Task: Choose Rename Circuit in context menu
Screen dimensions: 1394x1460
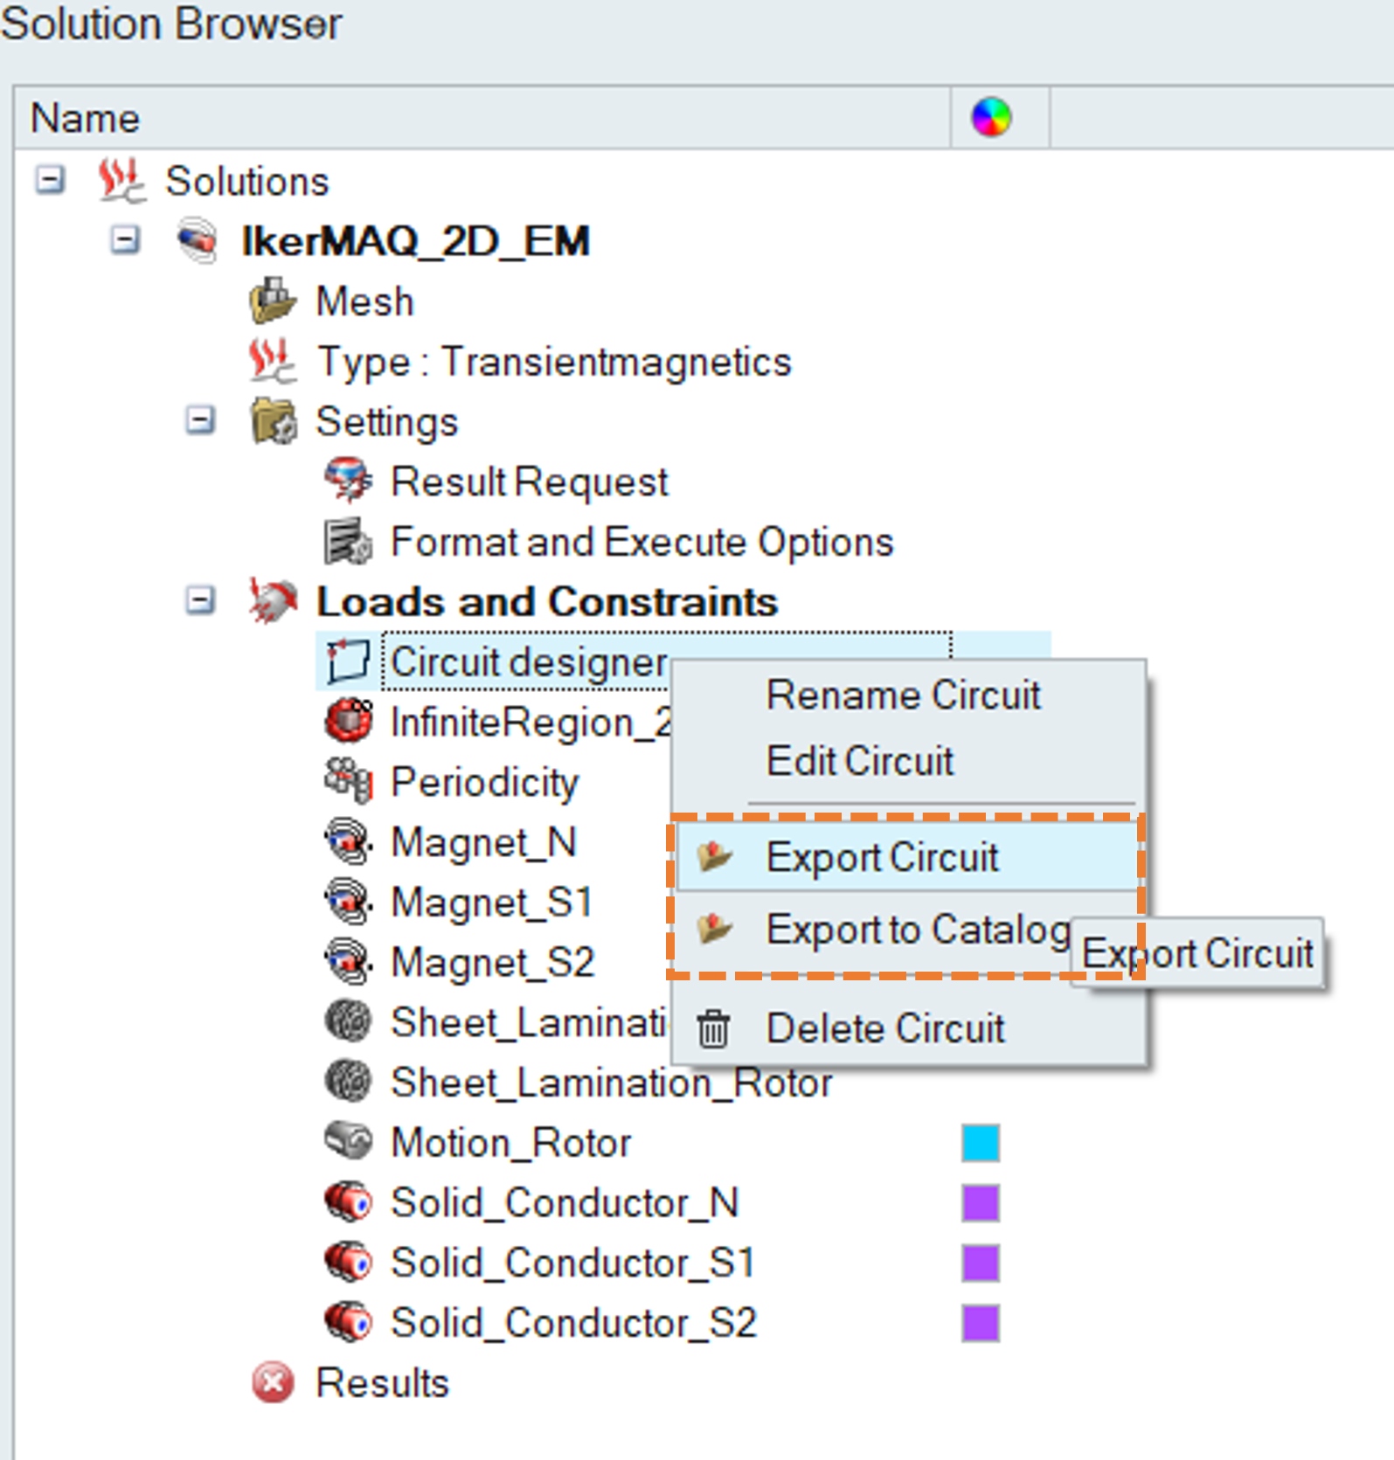Action: (x=903, y=695)
